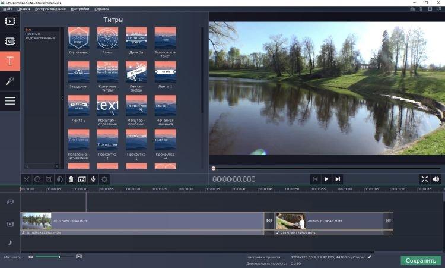Select the 'Алмаз' title thumbnail
The image size is (445, 268).
click(x=107, y=38)
